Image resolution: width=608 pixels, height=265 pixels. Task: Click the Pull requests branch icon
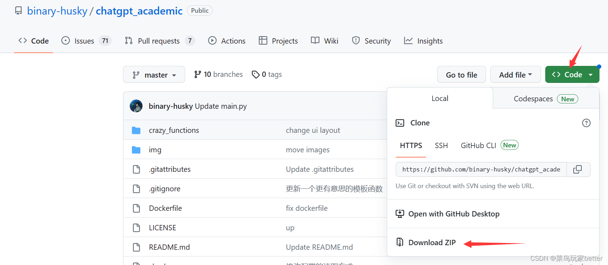129,40
